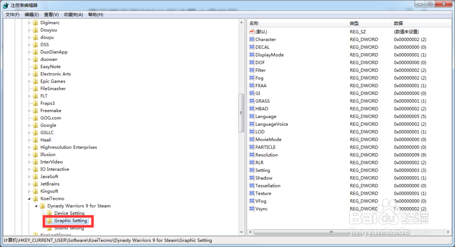The height and width of the screenshot is (247, 455).
Task: Select the GOG.com tree key
Action: tap(51, 118)
